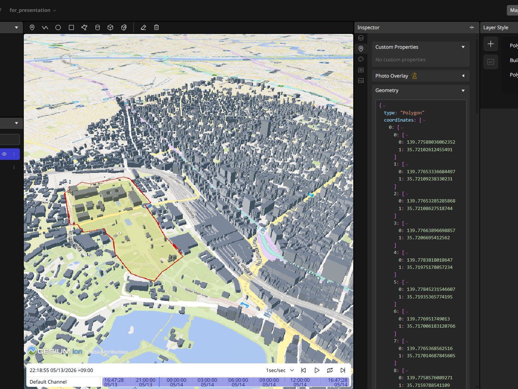Click the coordinate value 35.72102612455491
Screen dimensions: 518x389
pos(429,149)
